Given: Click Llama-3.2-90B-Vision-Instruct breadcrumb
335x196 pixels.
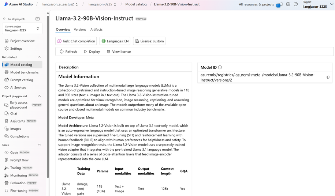Looking at the screenshot, I should click(x=177, y=4).
